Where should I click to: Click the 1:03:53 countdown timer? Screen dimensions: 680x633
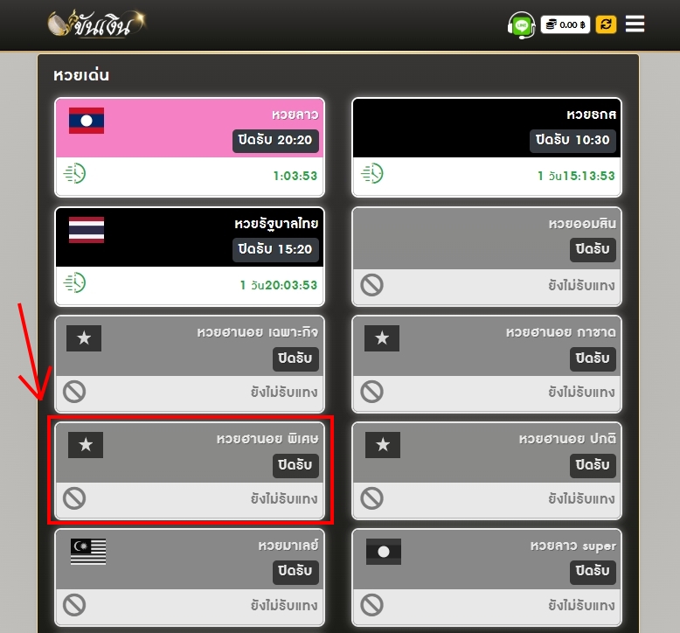pos(295,176)
